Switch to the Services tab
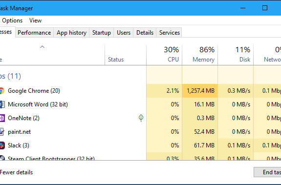The height and width of the screenshot is (185, 281). (170, 33)
